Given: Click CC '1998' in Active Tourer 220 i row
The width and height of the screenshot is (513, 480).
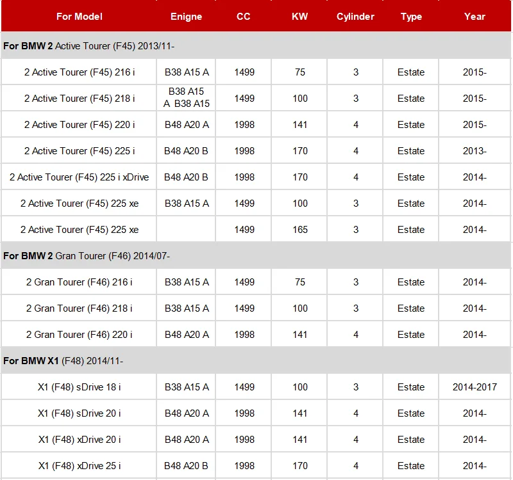Looking at the screenshot, I should pos(244,125).
